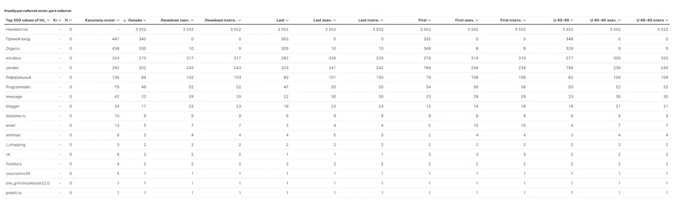
Task: Select the 'mindbox' row label
Action: point(13,58)
